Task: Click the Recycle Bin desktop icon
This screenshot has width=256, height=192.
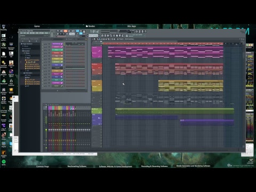Action: 4,28
